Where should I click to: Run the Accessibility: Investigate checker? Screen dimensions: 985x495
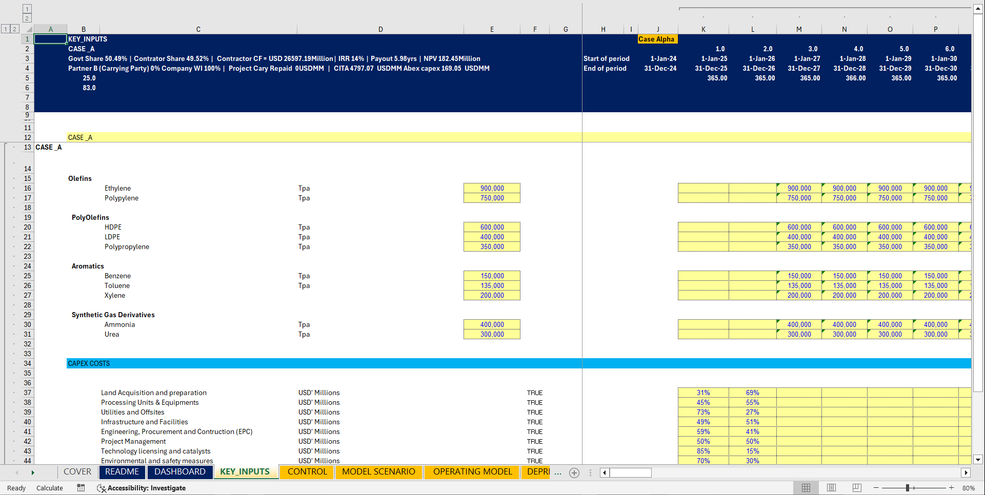click(x=141, y=488)
